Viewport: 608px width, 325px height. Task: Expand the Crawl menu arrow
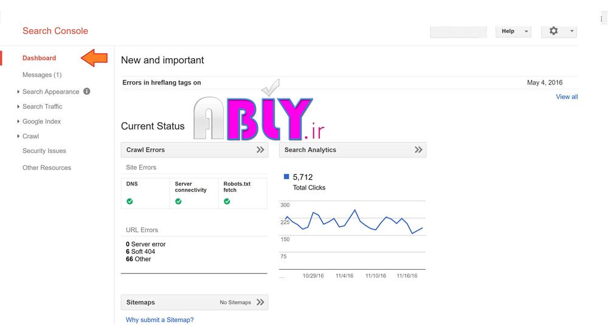tap(18, 136)
